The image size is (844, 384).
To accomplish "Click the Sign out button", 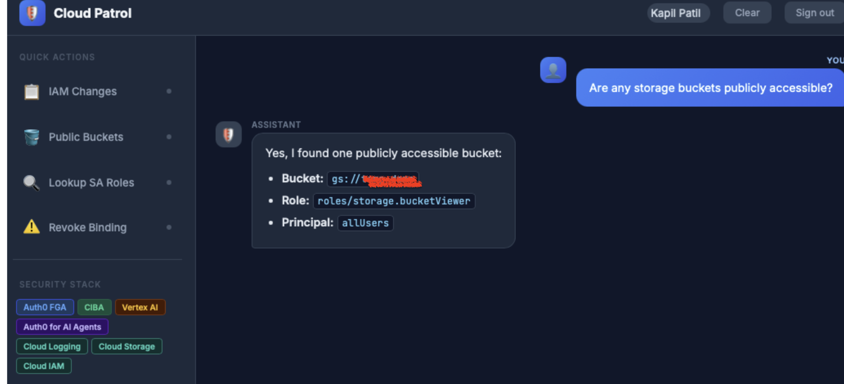I will (814, 13).
